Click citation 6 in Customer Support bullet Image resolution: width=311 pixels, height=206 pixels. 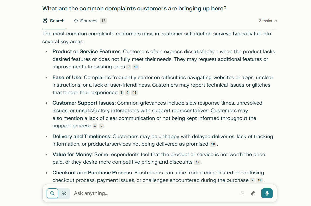click(95, 126)
